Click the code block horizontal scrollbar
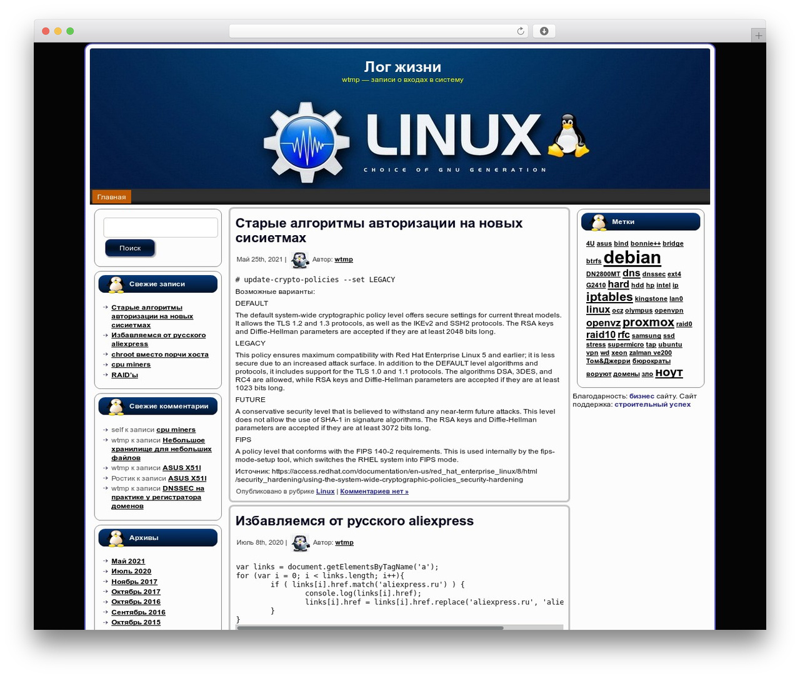This screenshot has width=800, height=678. 370,627
